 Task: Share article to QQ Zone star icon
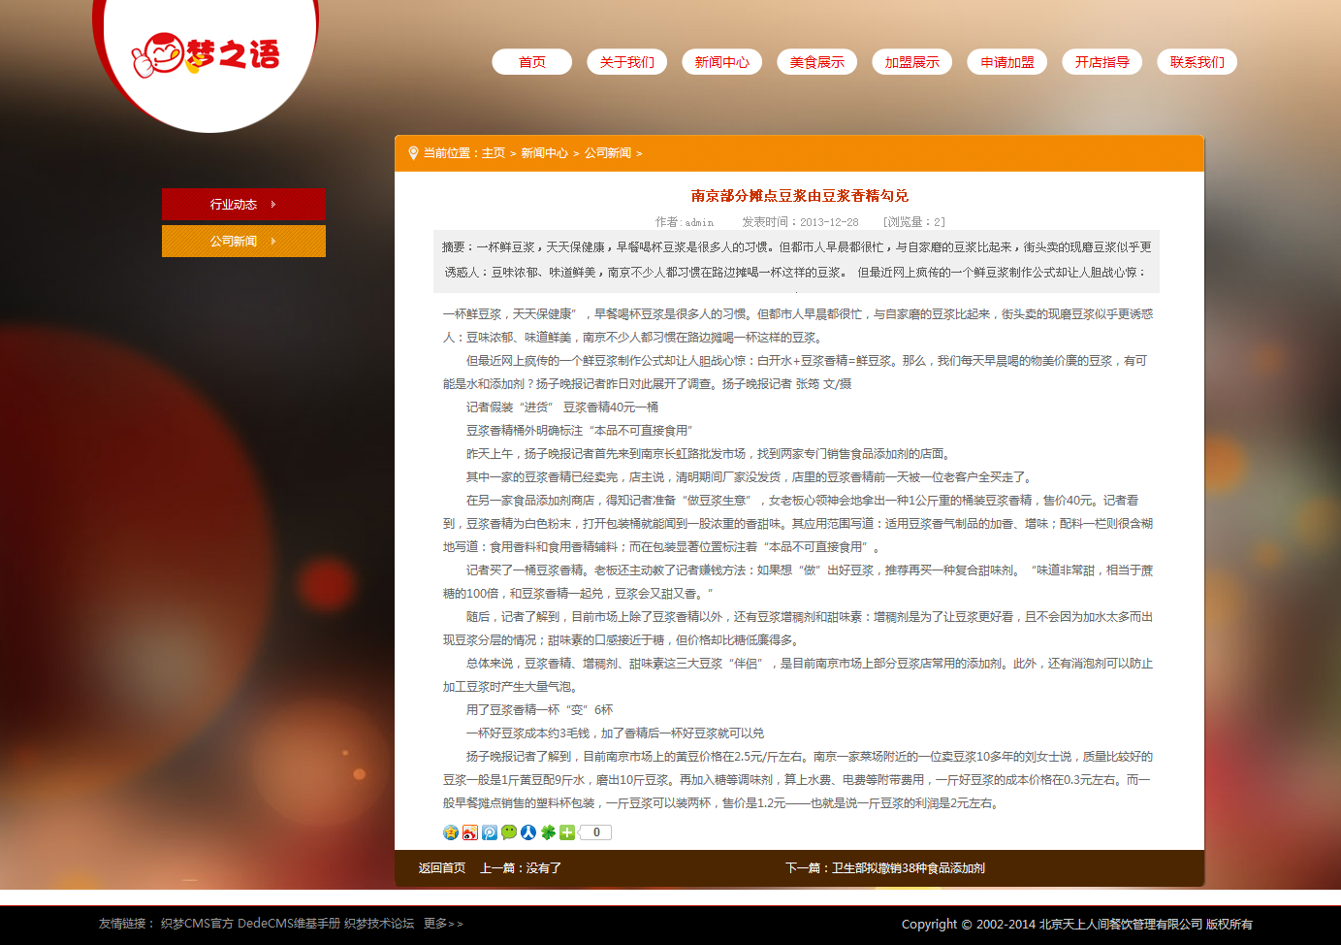[x=451, y=832]
